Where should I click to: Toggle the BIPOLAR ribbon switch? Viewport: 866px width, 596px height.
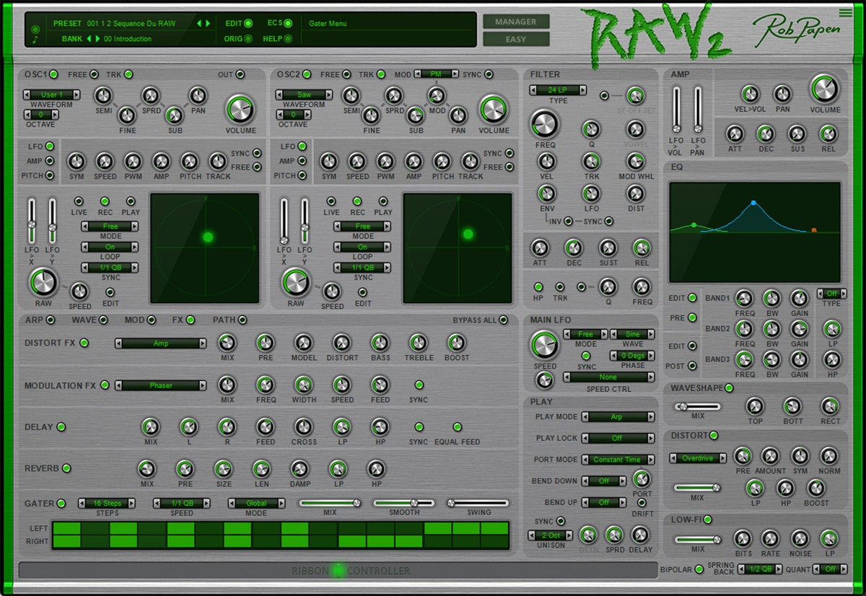point(699,569)
